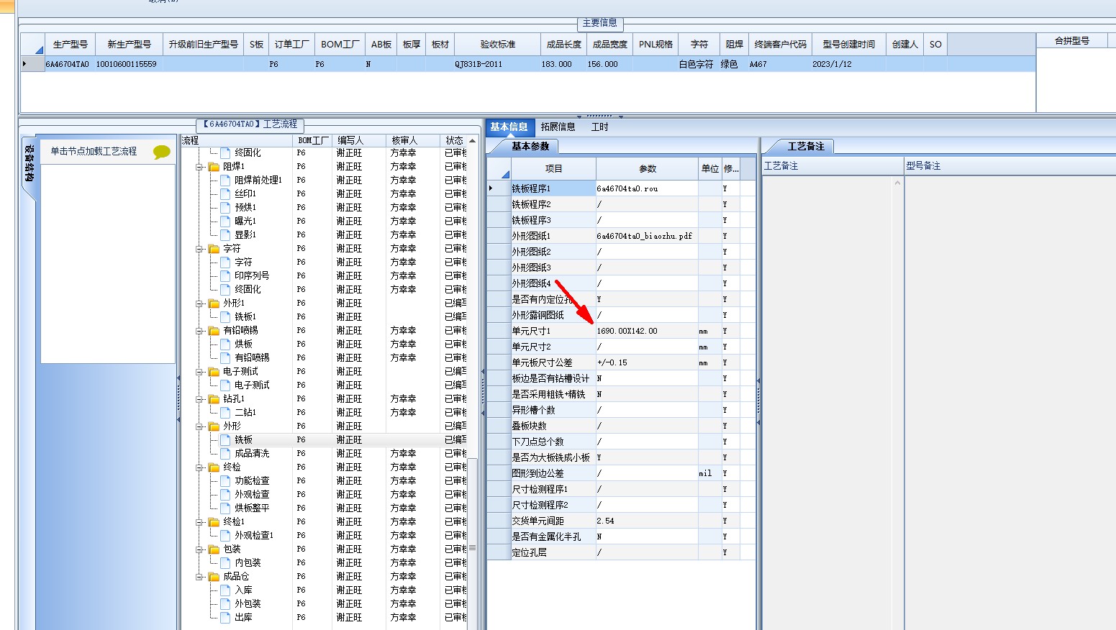Click document icon of 成品清洗
Viewport: 1116px width, 630px height.
pyautogui.click(x=226, y=453)
